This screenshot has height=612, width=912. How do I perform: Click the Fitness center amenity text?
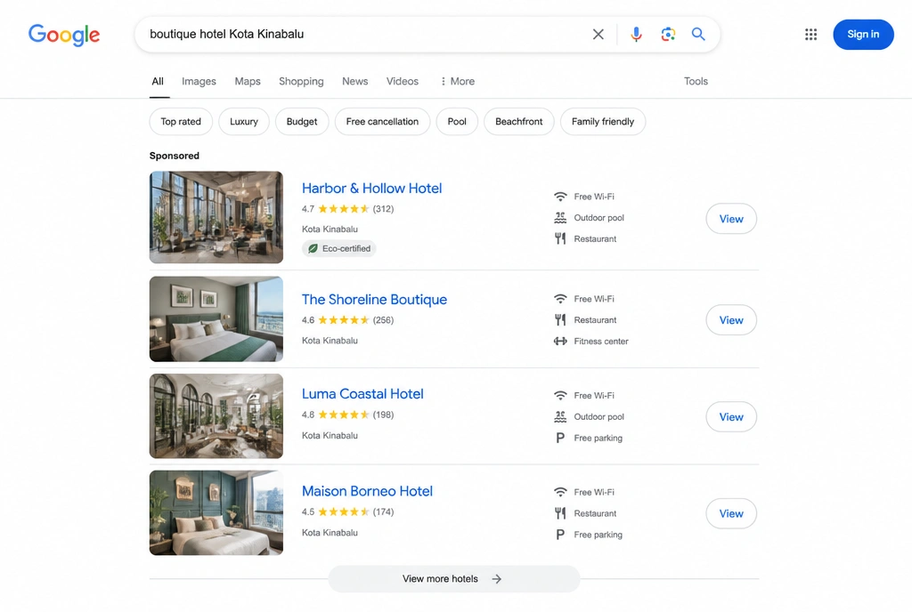click(x=601, y=342)
